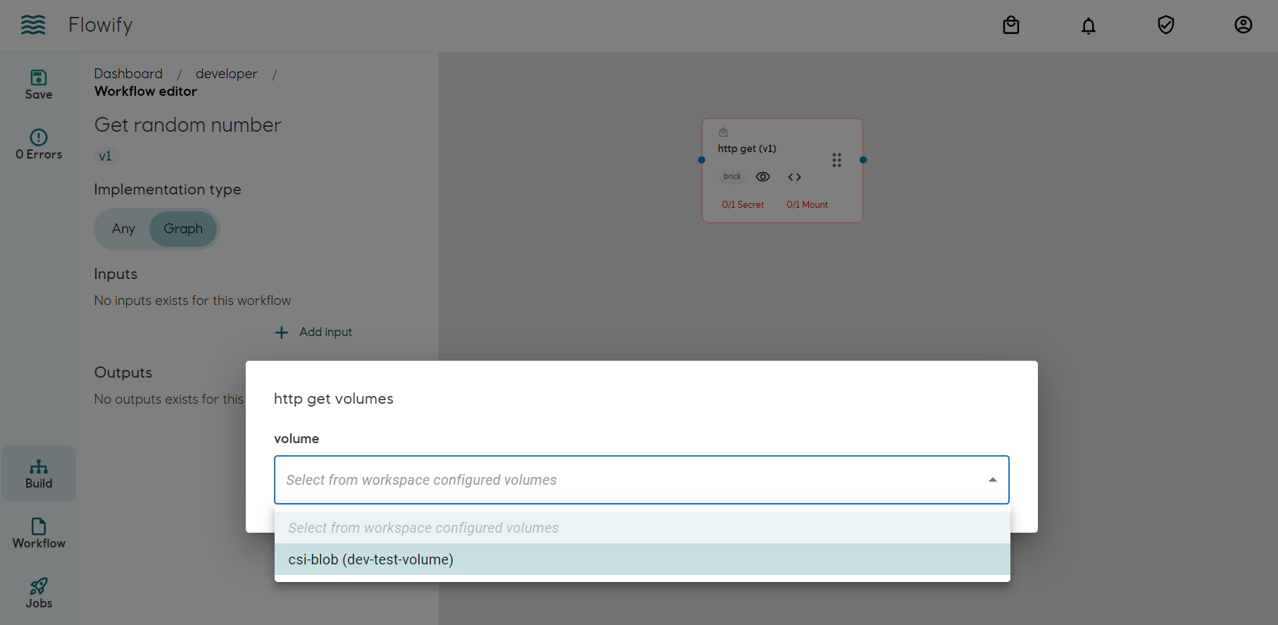The height and width of the screenshot is (625, 1278).
Task: Click Workflow editor breadcrumb text
Action: pyautogui.click(x=146, y=92)
